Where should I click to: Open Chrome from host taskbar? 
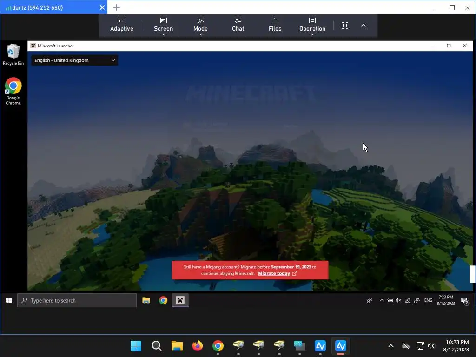pyautogui.click(x=218, y=346)
